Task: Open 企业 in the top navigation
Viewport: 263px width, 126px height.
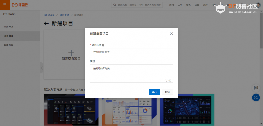Action: (x=197, y=5)
